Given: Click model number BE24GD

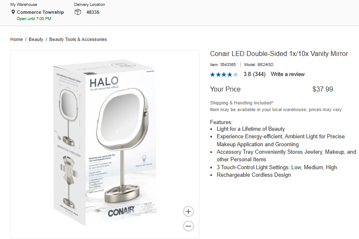Looking at the screenshot, I should pos(265,65).
